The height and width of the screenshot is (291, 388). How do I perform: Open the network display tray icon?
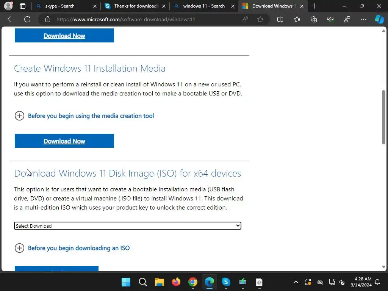[332, 282]
